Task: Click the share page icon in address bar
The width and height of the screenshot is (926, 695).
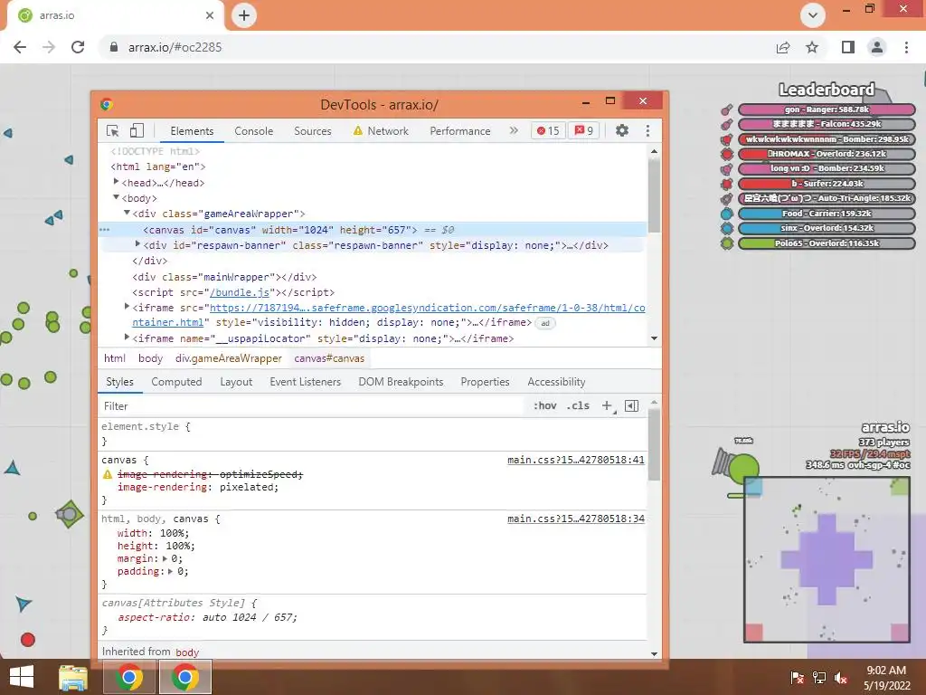Action: pos(783,47)
